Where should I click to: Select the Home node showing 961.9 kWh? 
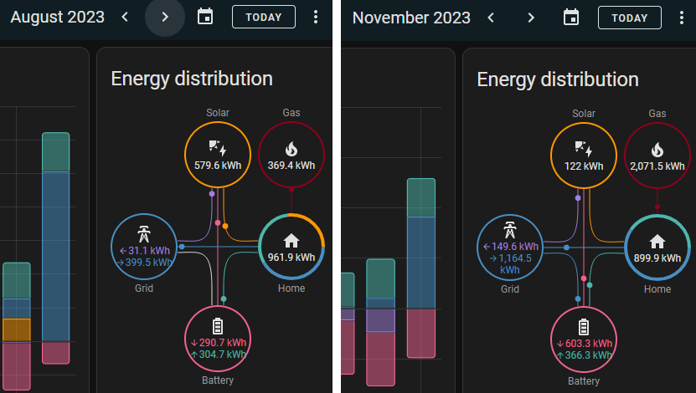coord(291,248)
